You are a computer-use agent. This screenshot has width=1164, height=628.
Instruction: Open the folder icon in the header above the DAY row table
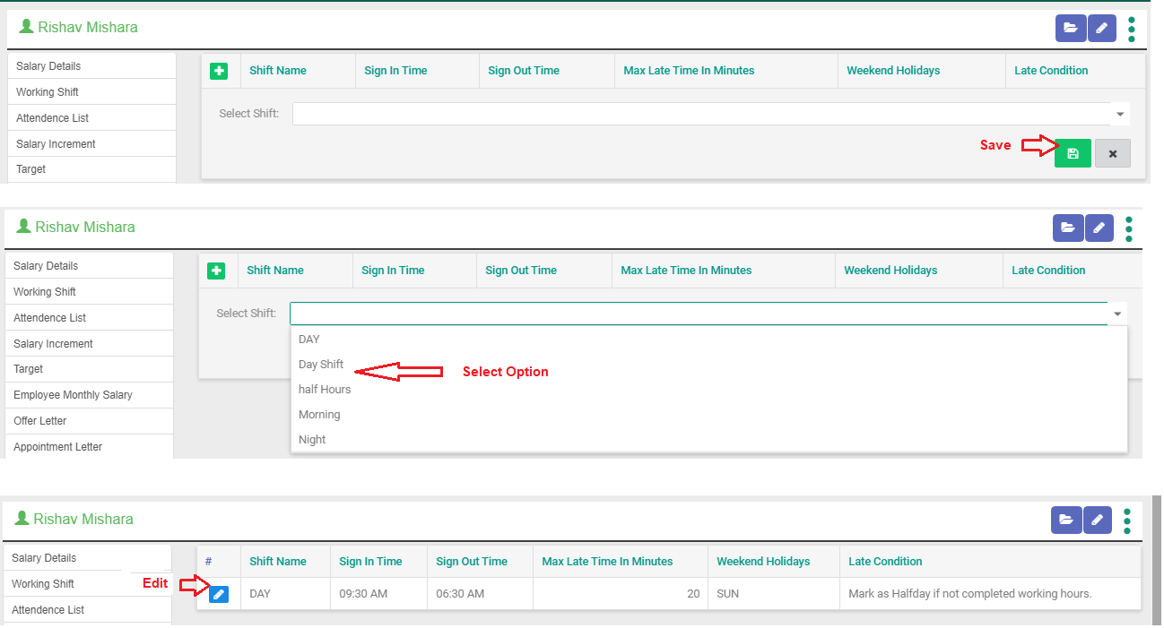[x=1065, y=519]
